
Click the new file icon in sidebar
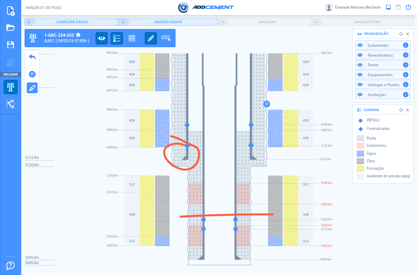11,11
